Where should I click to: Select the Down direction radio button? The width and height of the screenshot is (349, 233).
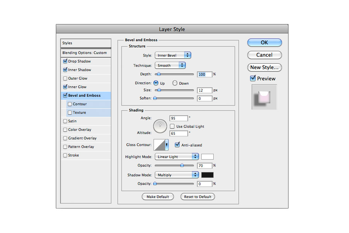(175, 83)
